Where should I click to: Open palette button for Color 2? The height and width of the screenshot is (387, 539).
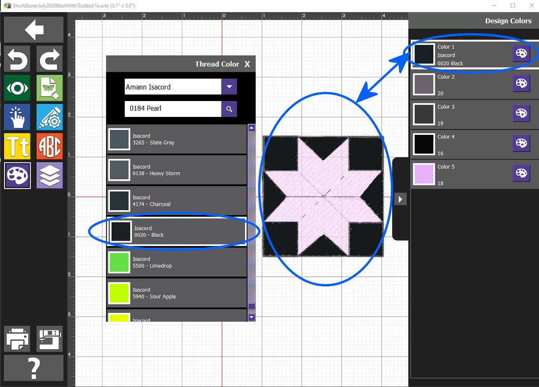pos(521,83)
